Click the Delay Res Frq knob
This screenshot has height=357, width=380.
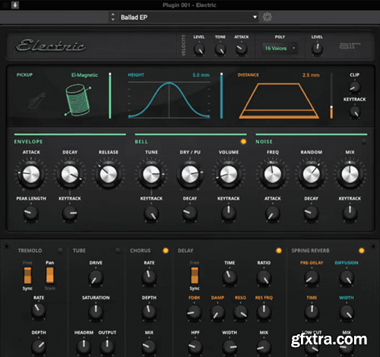(264, 312)
